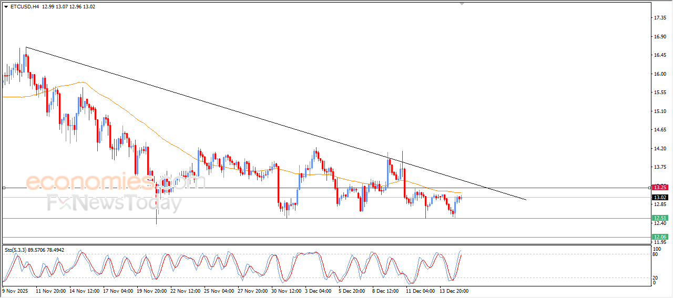This screenshot has height=298, width=673.
Task: Click the 80 level on stochastic scale
Action: coord(656,254)
